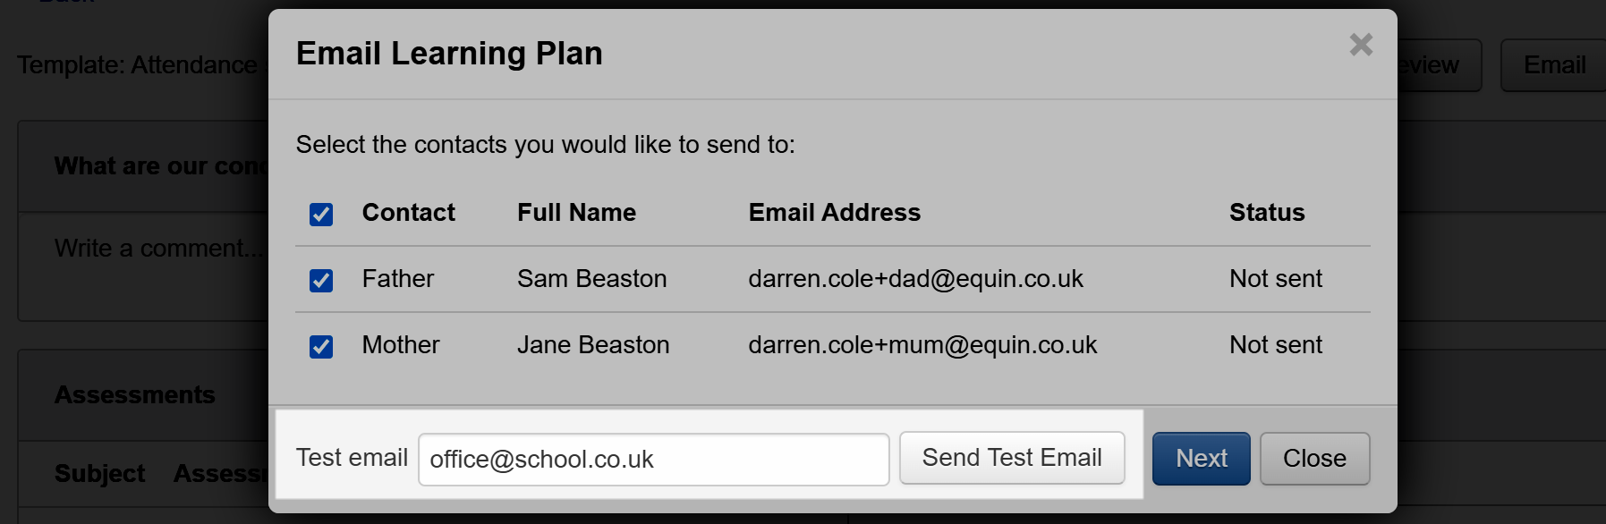Click the partially hidden Preview button

point(1436,65)
